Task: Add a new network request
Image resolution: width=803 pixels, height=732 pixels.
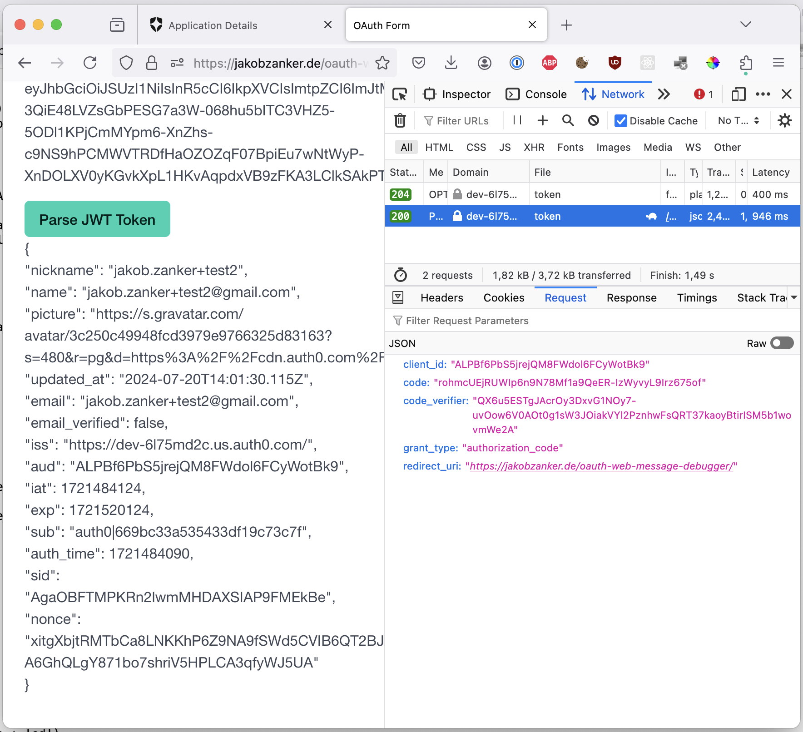Action: (x=542, y=120)
